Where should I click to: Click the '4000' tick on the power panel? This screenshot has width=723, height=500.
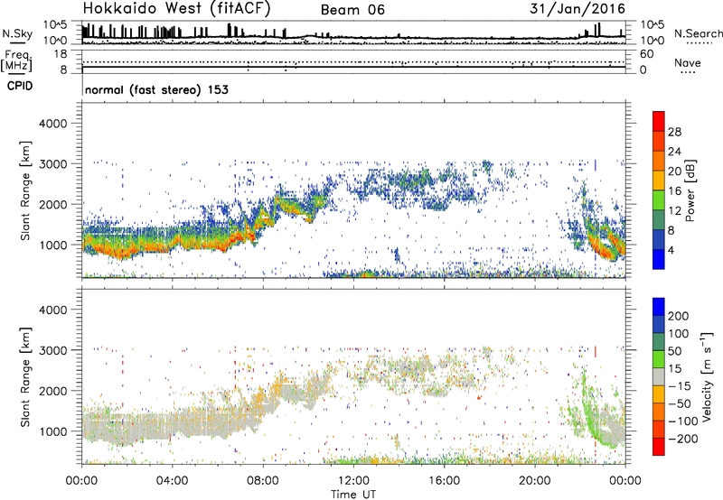point(52,124)
